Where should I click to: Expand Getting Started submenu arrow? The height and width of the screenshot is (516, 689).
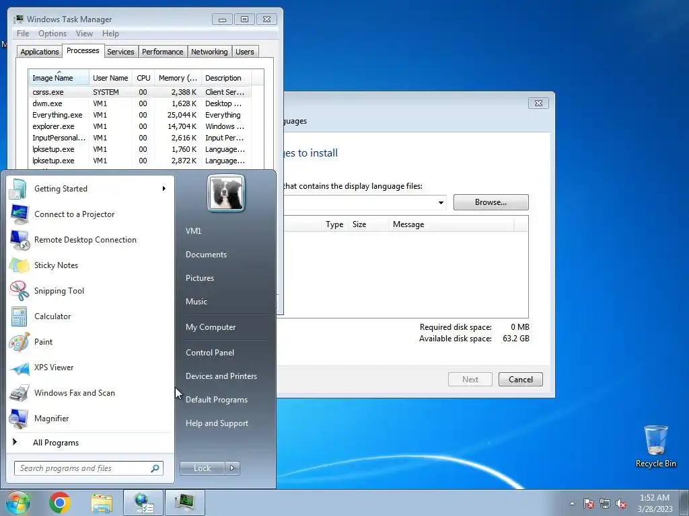(164, 189)
